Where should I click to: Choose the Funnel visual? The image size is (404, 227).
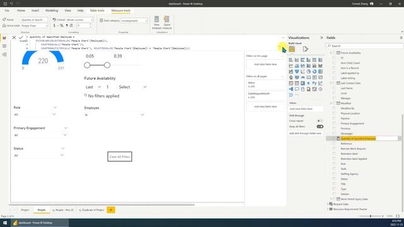297,71
